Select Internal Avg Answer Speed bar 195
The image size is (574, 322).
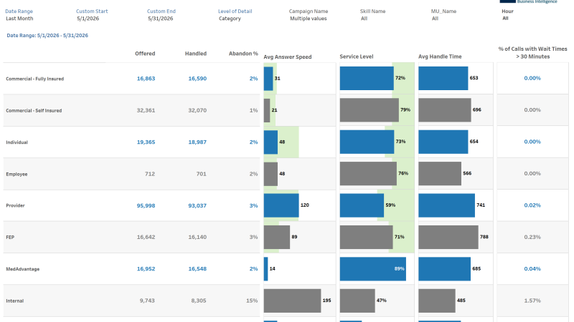pos(292,301)
